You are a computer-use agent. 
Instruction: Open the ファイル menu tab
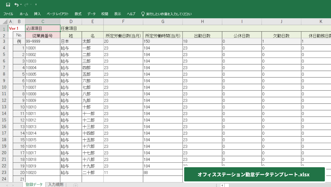[8, 14]
